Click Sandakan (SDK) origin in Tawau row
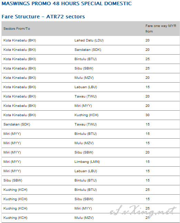The image size is (180, 223). point(17,124)
